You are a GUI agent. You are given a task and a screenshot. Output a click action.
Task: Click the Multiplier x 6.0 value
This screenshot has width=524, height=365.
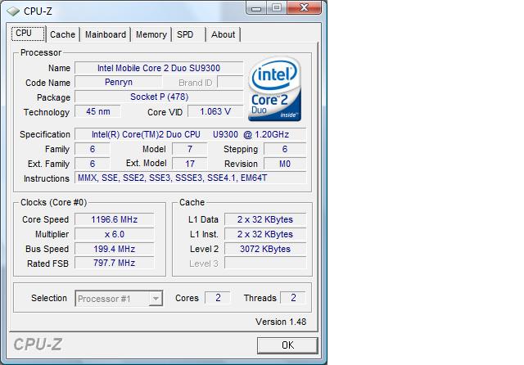tap(115, 234)
